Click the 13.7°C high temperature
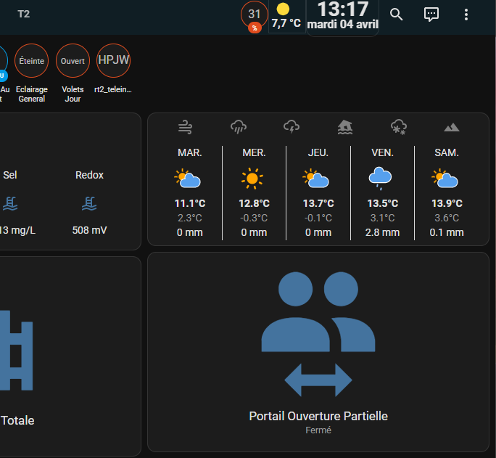Image resolution: width=496 pixels, height=458 pixels. click(x=318, y=203)
